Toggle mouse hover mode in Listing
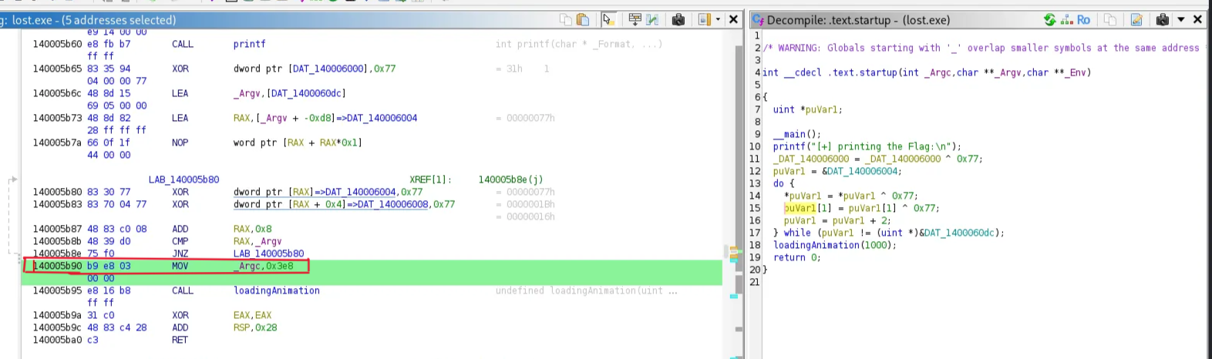Screen dimensions: 1212x359 tap(608, 19)
